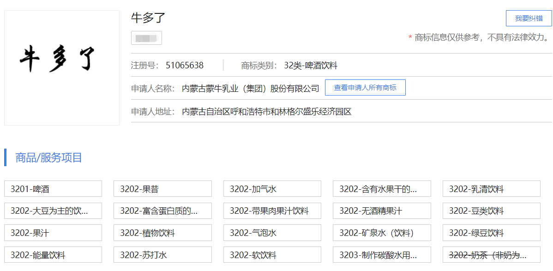553x271 pixels.
Task: Select the 3202-带果肉果汁饮料 item
Action: click(272, 211)
